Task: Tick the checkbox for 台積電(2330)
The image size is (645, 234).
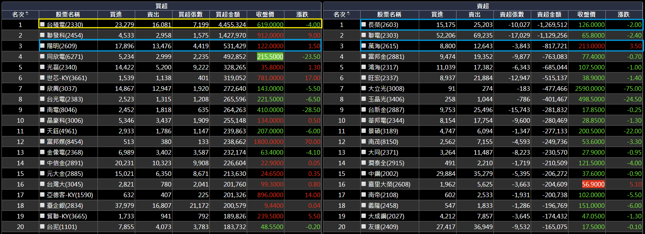Action: (43, 24)
